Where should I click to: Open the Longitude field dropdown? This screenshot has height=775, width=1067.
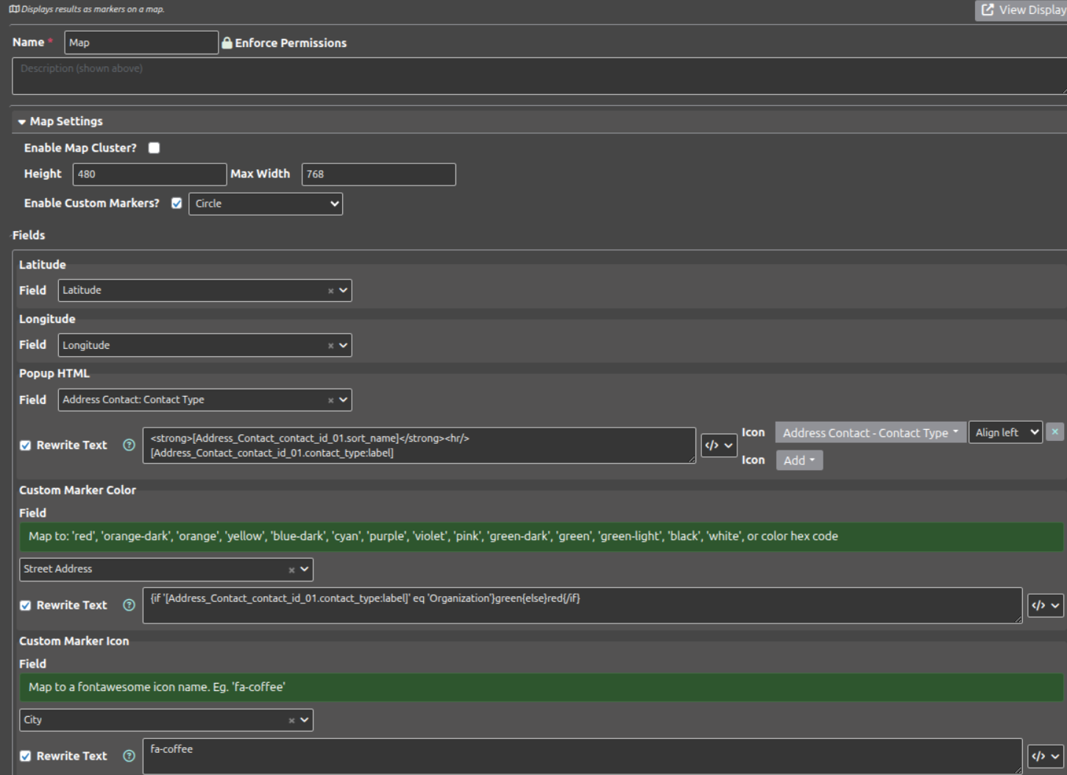[x=205, y=345]
